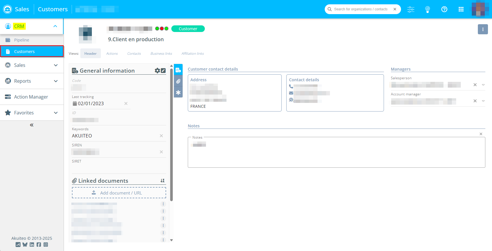Click the search organizations input field

(x=361, y=9)
